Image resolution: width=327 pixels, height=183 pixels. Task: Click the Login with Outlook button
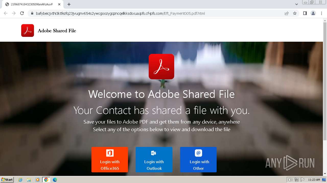click(154, 160)
